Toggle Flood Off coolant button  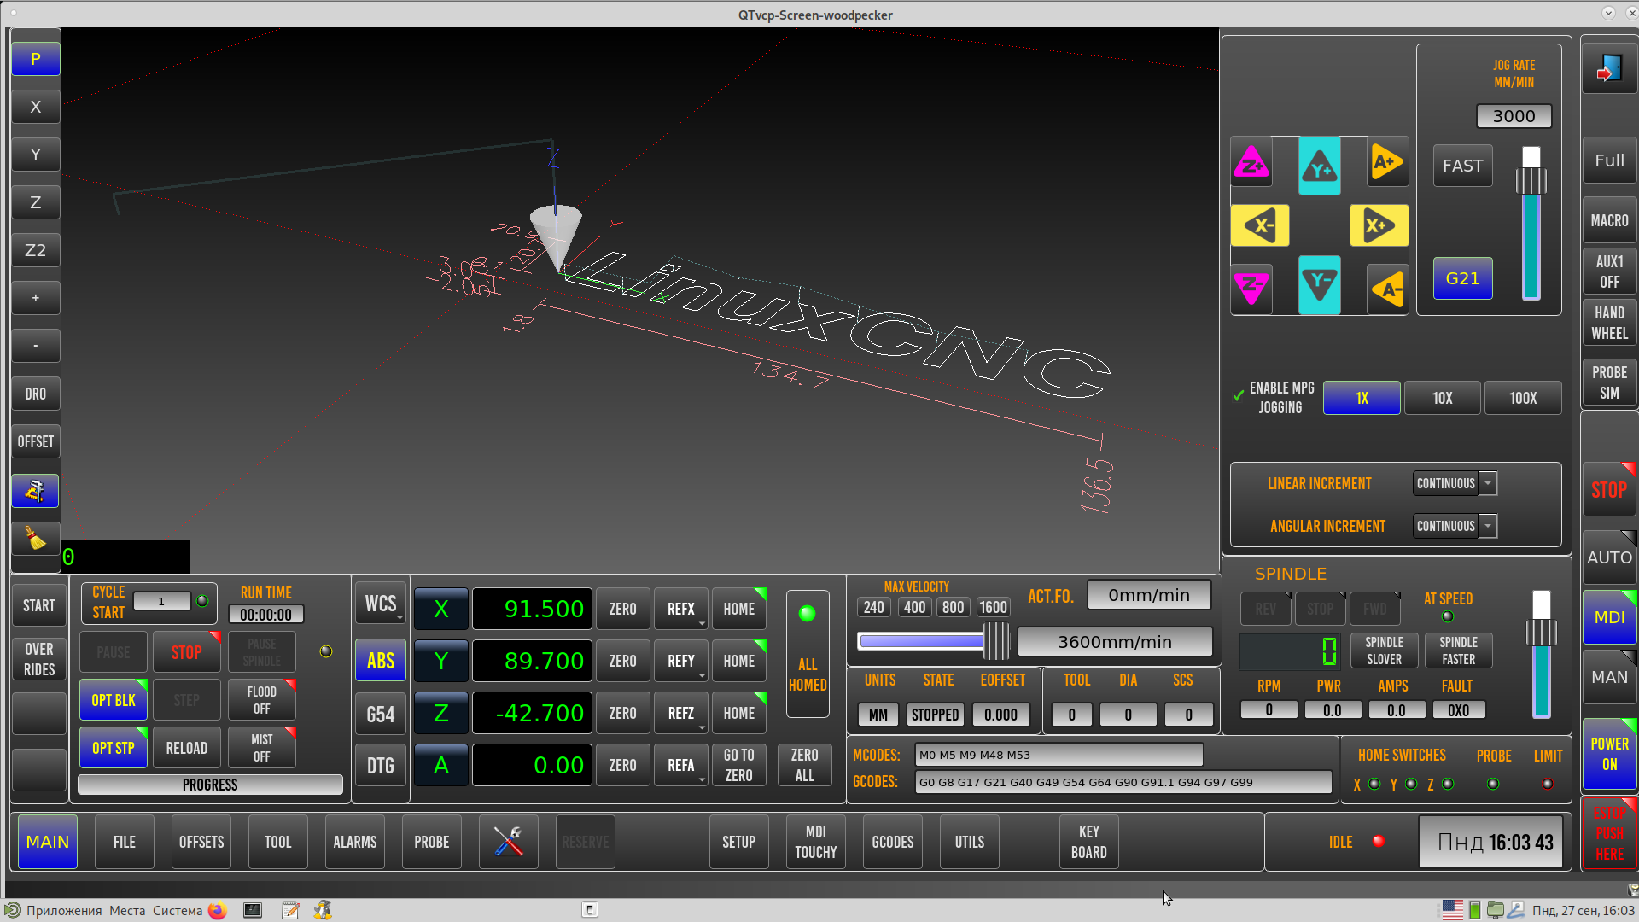click(262, 701)
